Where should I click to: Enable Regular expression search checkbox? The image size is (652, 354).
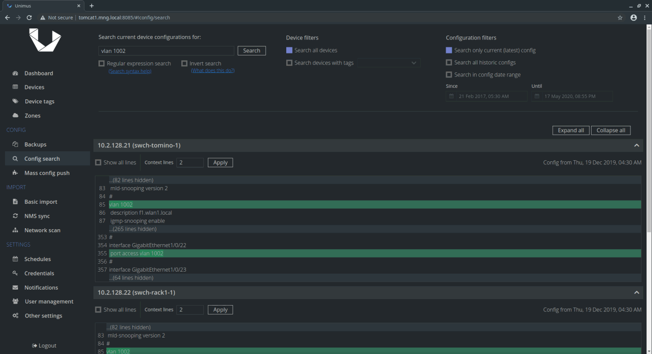pyautogui.click(x=101, y=63)
